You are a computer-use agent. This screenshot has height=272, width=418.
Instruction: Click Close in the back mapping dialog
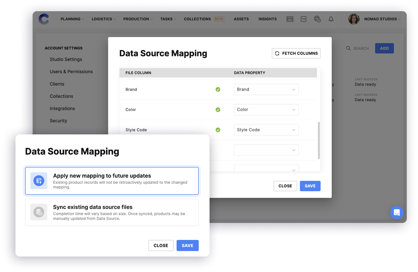(x=285, y=186)
